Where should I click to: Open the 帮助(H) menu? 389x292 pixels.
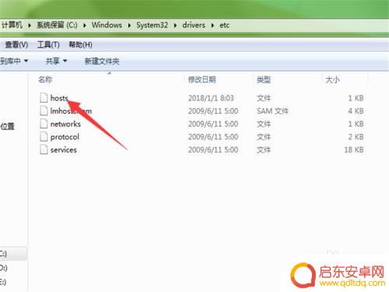[x=80, y=44]
